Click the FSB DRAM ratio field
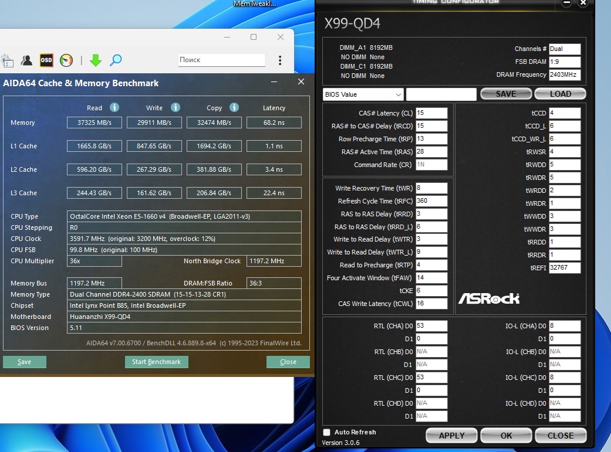Image resolution: width=611 pixels, height=452 pixels. pos(565,62)
